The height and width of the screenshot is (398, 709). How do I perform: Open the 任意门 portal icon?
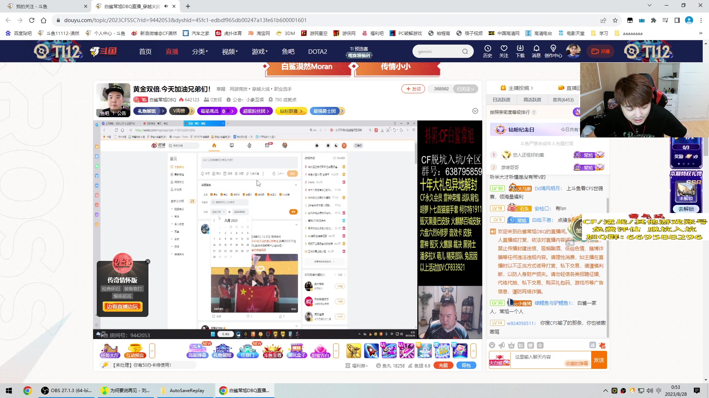coord(247,351)
